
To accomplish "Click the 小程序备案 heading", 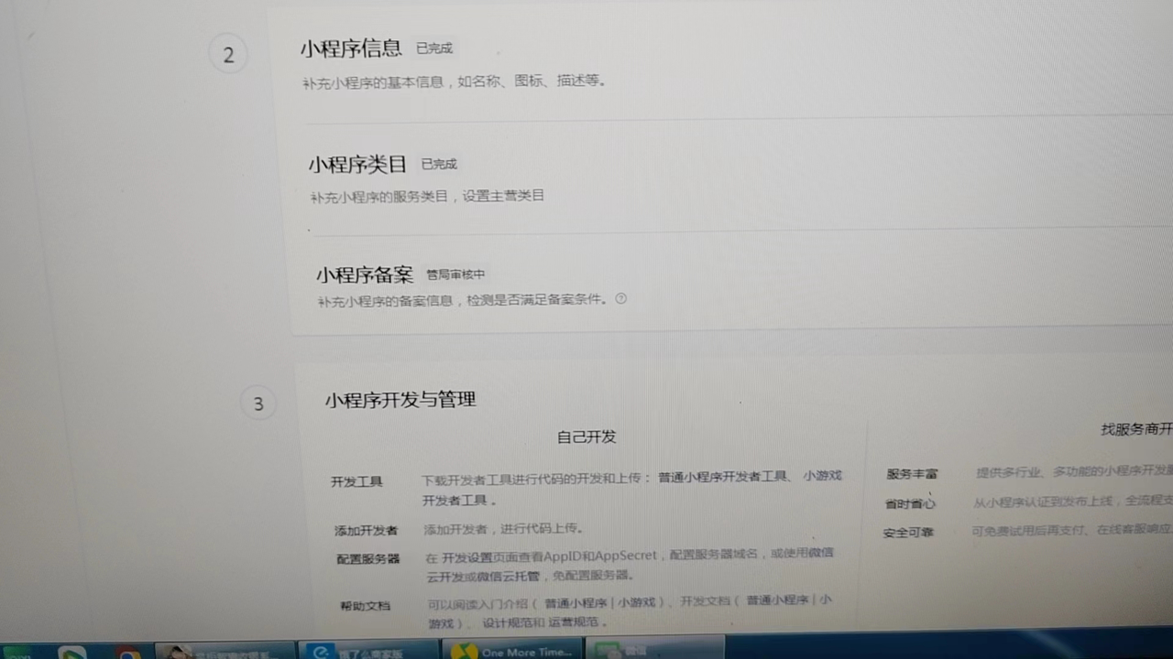I will tap(365, 275).
